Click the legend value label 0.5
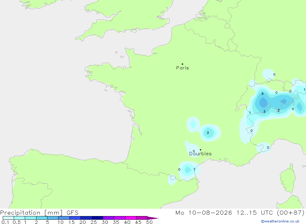Viewport: 306px width, 224px height. point(17,222)
